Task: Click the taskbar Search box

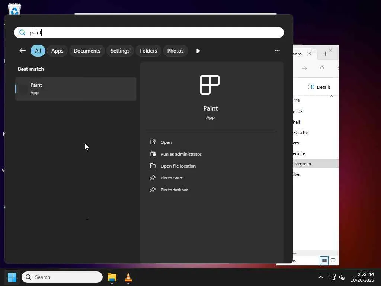Action: pyautogui.click(x=62, y=277)
